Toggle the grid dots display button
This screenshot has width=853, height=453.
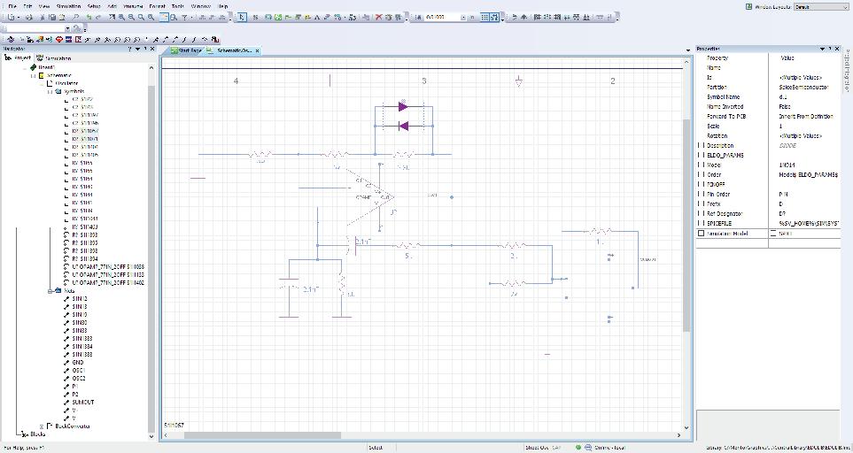tap(485, 17)
